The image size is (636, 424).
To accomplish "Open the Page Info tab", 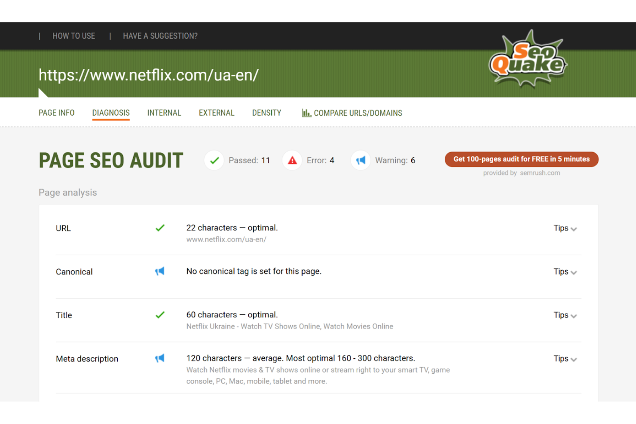I will (56, 113).
